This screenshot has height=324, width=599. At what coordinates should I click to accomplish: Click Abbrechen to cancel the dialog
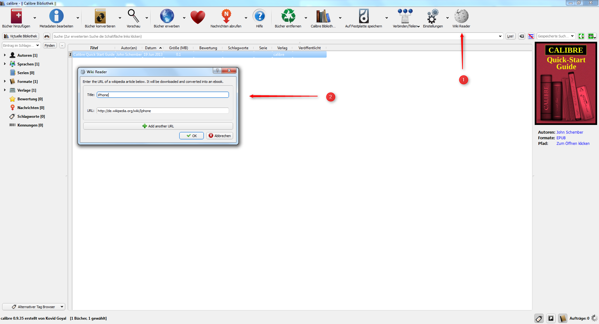click(220, 136)
